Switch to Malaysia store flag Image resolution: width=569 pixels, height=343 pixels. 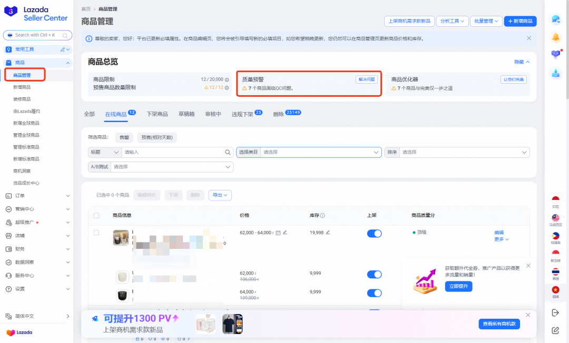click(556, 218)
